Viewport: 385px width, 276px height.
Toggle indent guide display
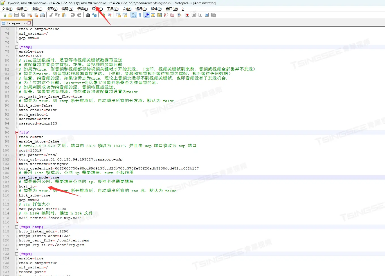[147, 15]
